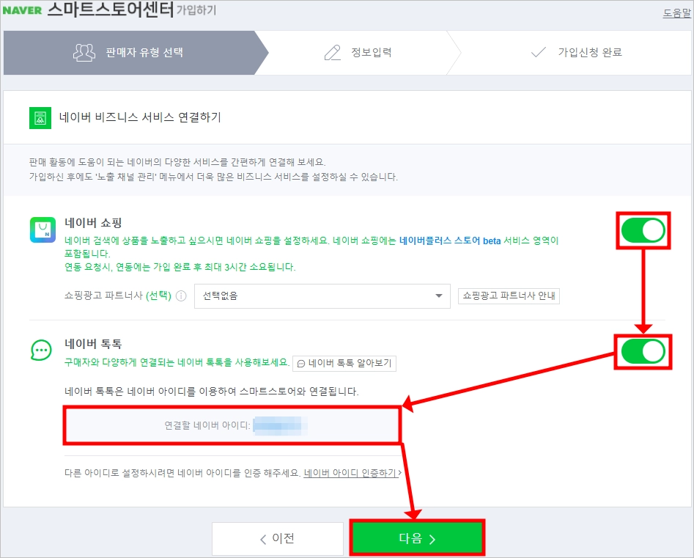
Task: Toggle the 네이버 톡톡 switch off
Action: [643, 352]
